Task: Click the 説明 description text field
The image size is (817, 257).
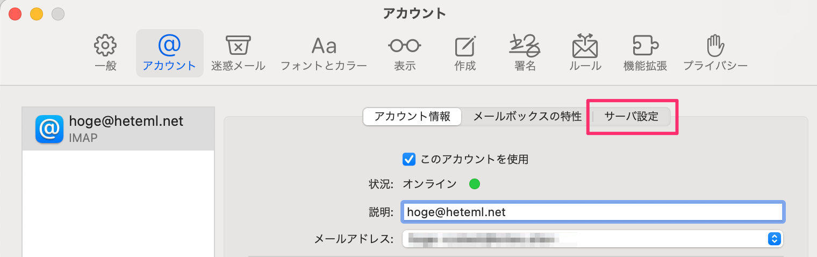Action: click(592, 212)
